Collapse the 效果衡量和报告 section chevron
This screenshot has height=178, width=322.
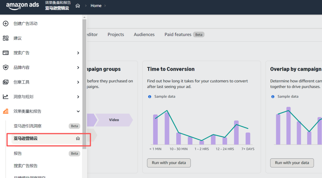78,111
